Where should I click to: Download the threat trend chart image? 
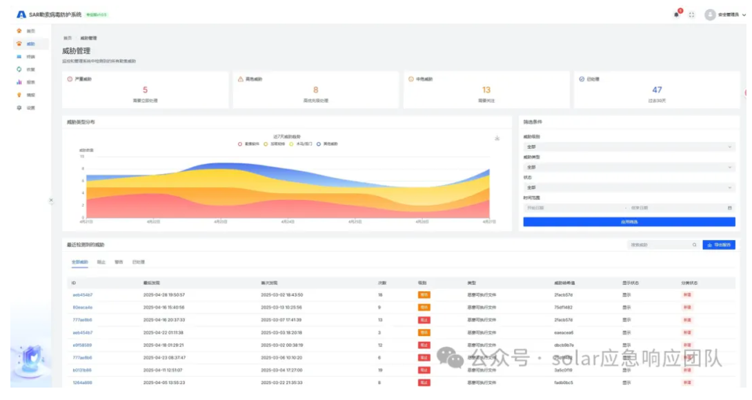(497, 138)
